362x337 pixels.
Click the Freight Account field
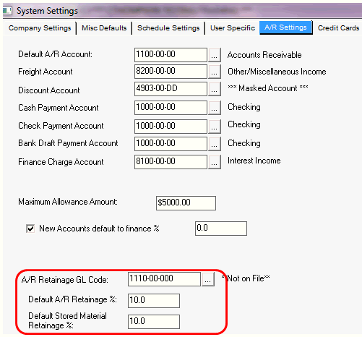click(x=171, y=72)
